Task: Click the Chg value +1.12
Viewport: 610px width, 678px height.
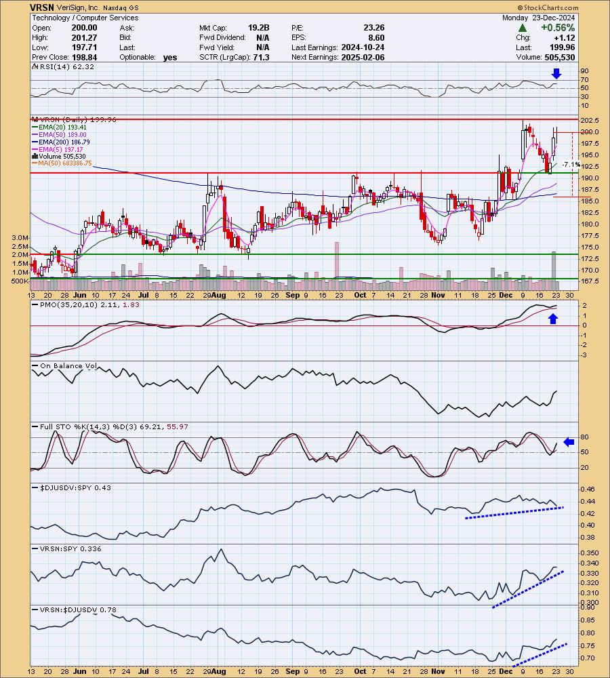Action: (x=565, y=37)
